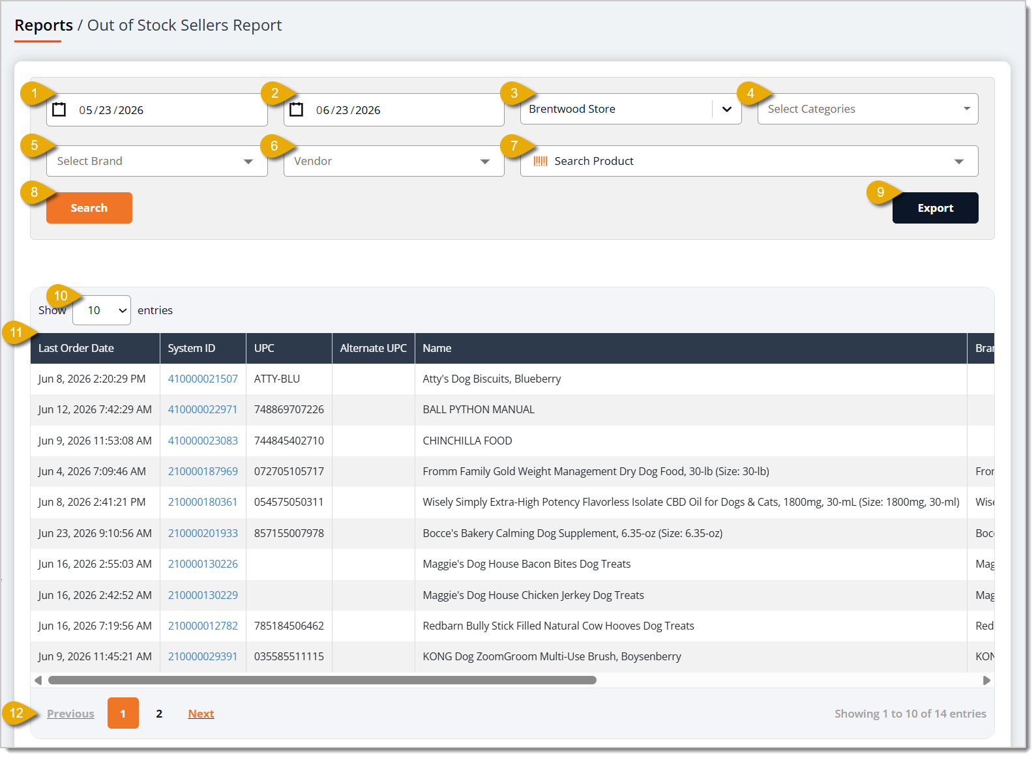
Task: Click the orange Search button
Action: (x=89, y=208)
